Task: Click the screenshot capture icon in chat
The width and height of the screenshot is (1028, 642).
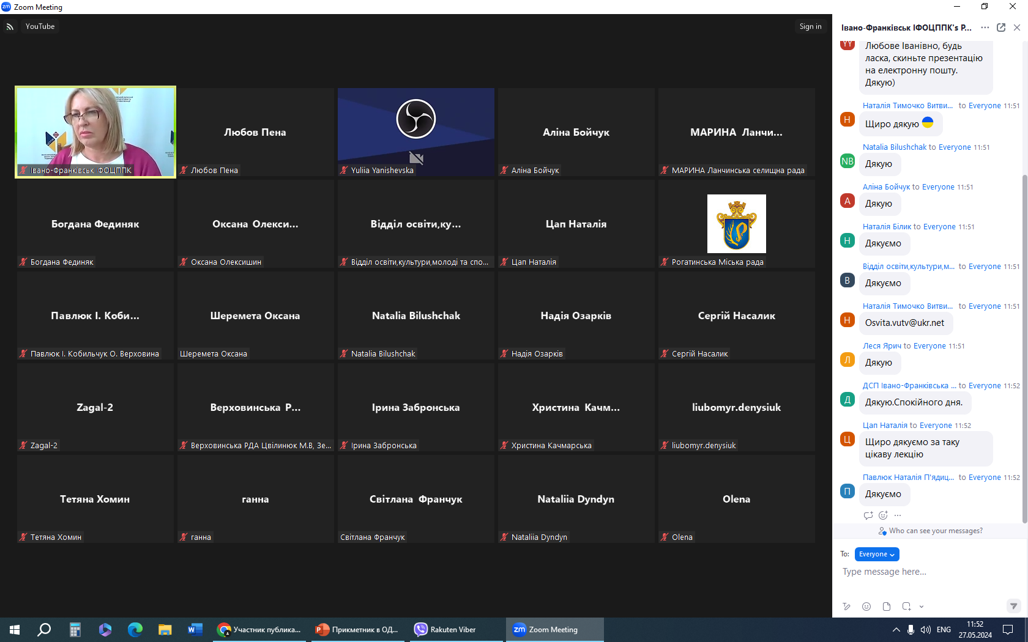Action: coord(906,607)
